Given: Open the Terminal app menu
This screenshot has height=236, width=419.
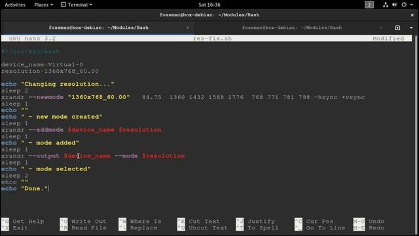Looking at the screenshot, I should 77,5.
